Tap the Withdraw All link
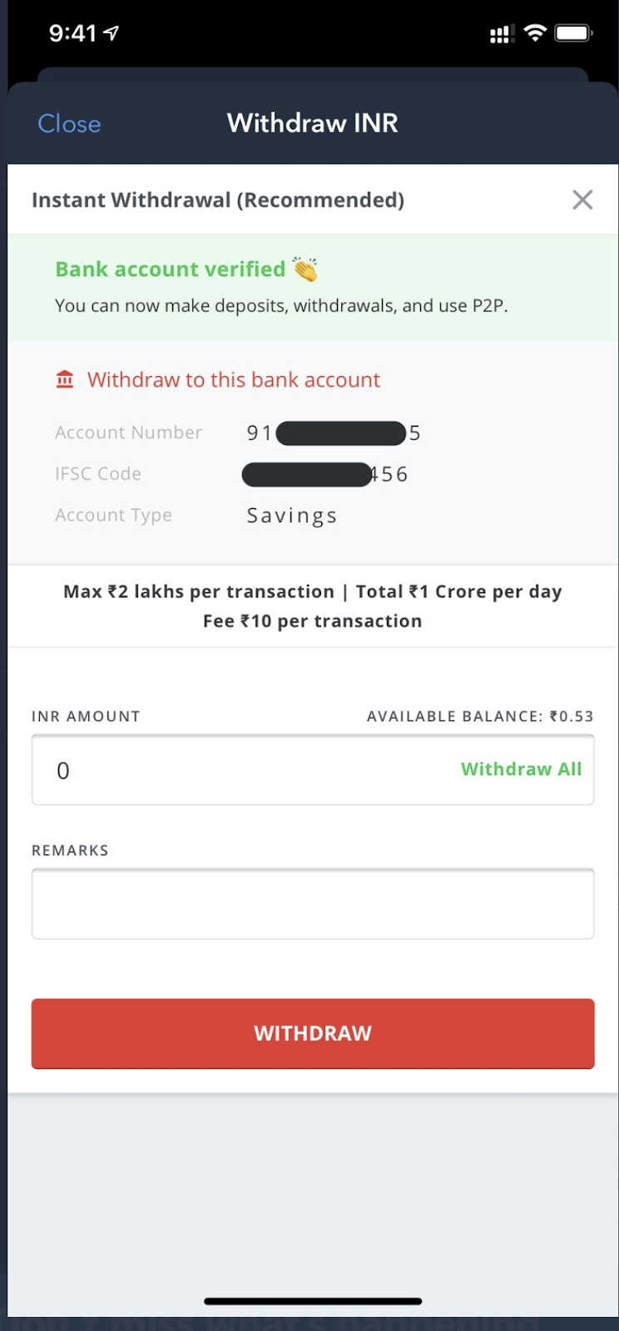Image resolution: width=619 pixels, height=1331 pixels. pos(521,769)
